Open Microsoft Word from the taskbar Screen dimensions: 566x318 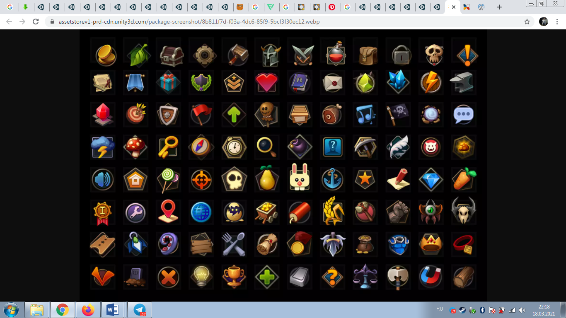[113, 310]
